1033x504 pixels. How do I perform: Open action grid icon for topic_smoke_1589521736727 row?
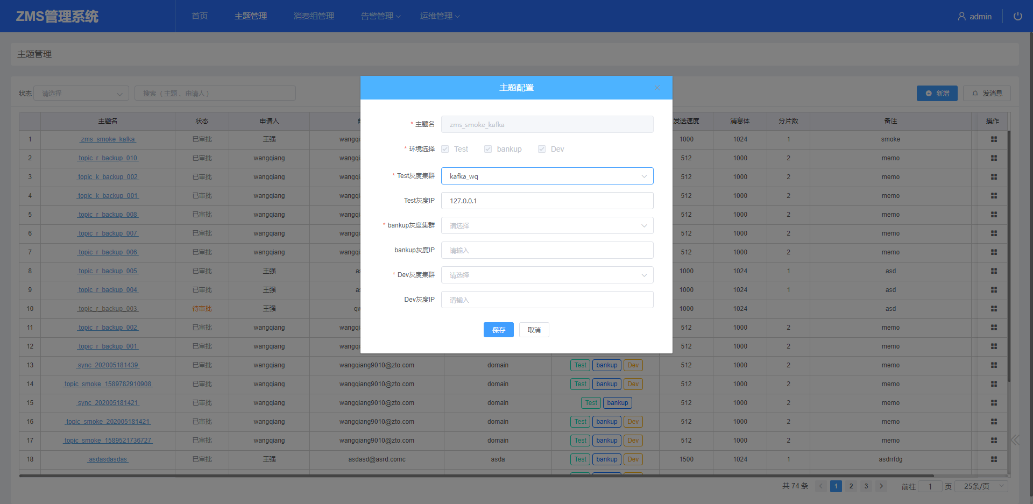994,441
